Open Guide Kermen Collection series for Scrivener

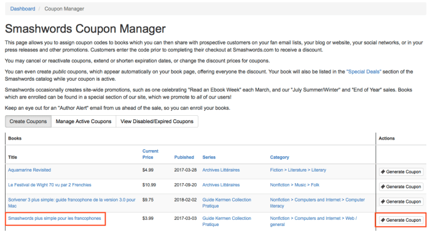227,203
